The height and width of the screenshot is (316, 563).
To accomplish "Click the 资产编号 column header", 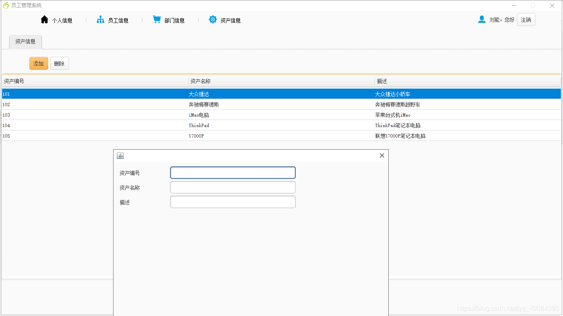I will coord(95,81).
